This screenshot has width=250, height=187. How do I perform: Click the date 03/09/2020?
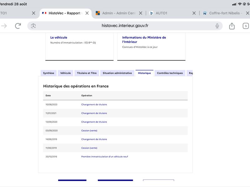52,131
